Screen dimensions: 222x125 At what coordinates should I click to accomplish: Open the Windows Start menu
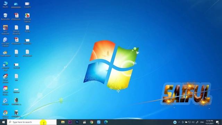click(x=3, y=122)
